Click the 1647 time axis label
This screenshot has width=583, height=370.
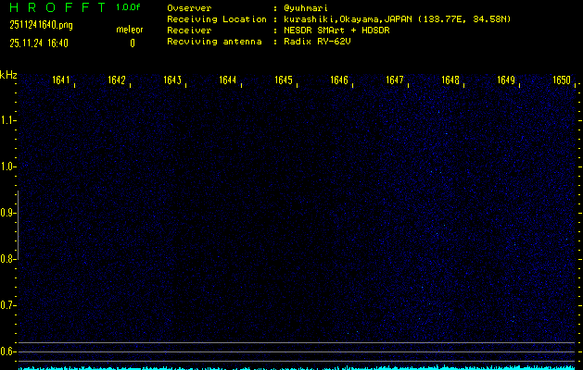[395, 80]
